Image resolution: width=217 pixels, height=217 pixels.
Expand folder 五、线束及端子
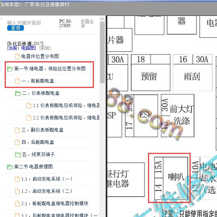(x=38, y=154)
